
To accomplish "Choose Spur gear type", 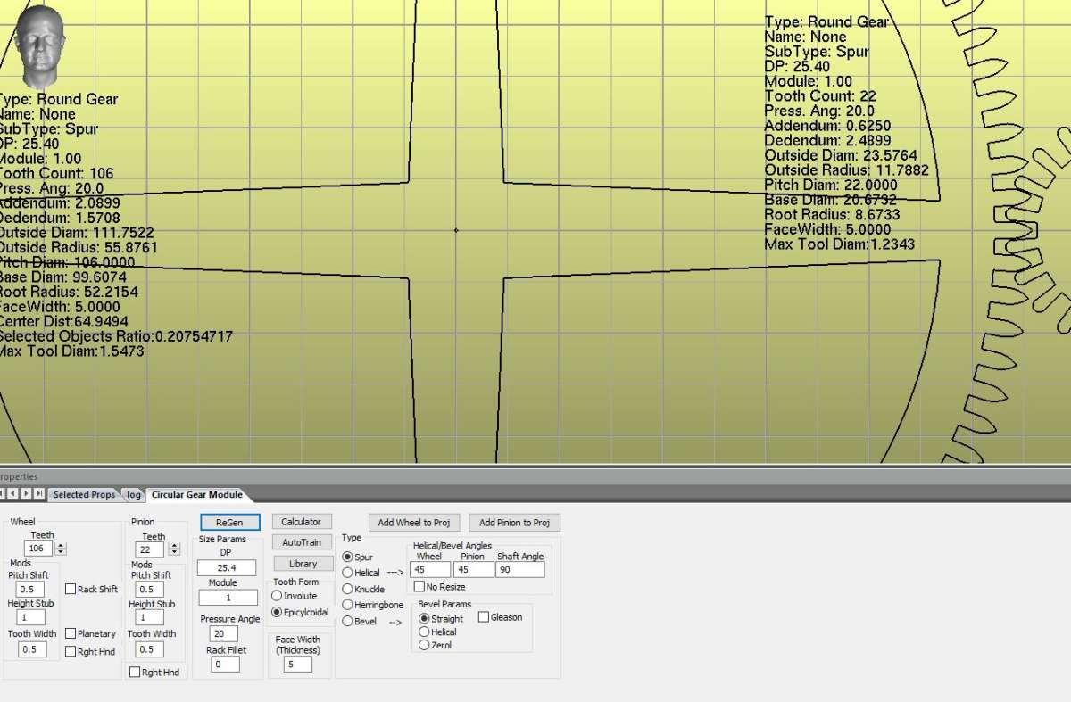I will coord(348,557).
